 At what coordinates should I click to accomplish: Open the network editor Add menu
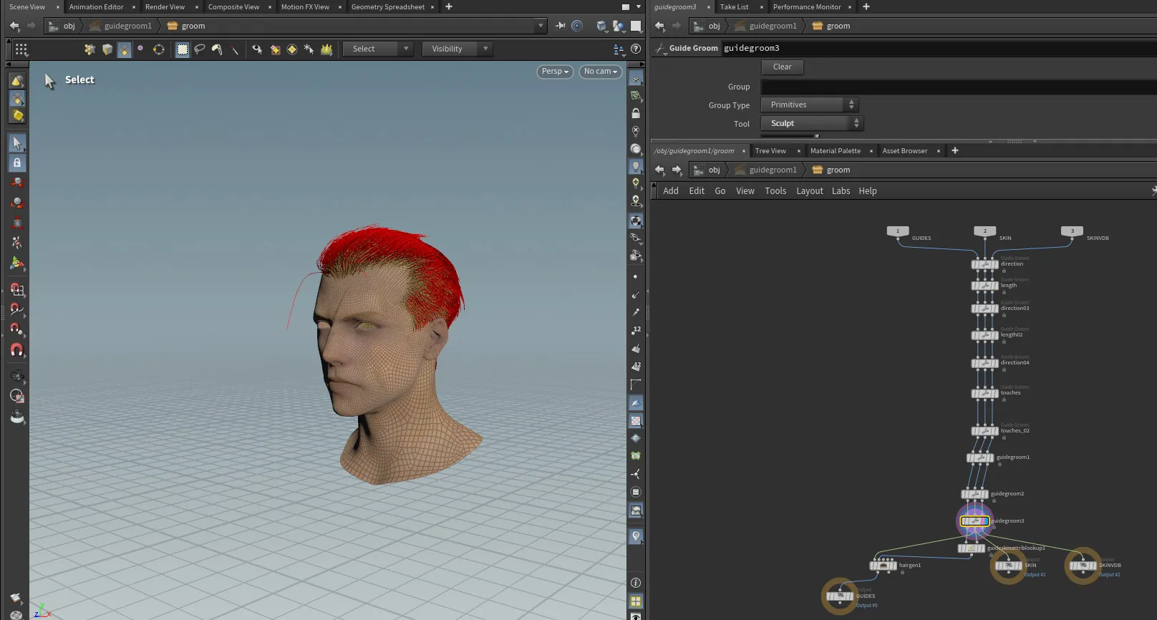tap(671, 191)
